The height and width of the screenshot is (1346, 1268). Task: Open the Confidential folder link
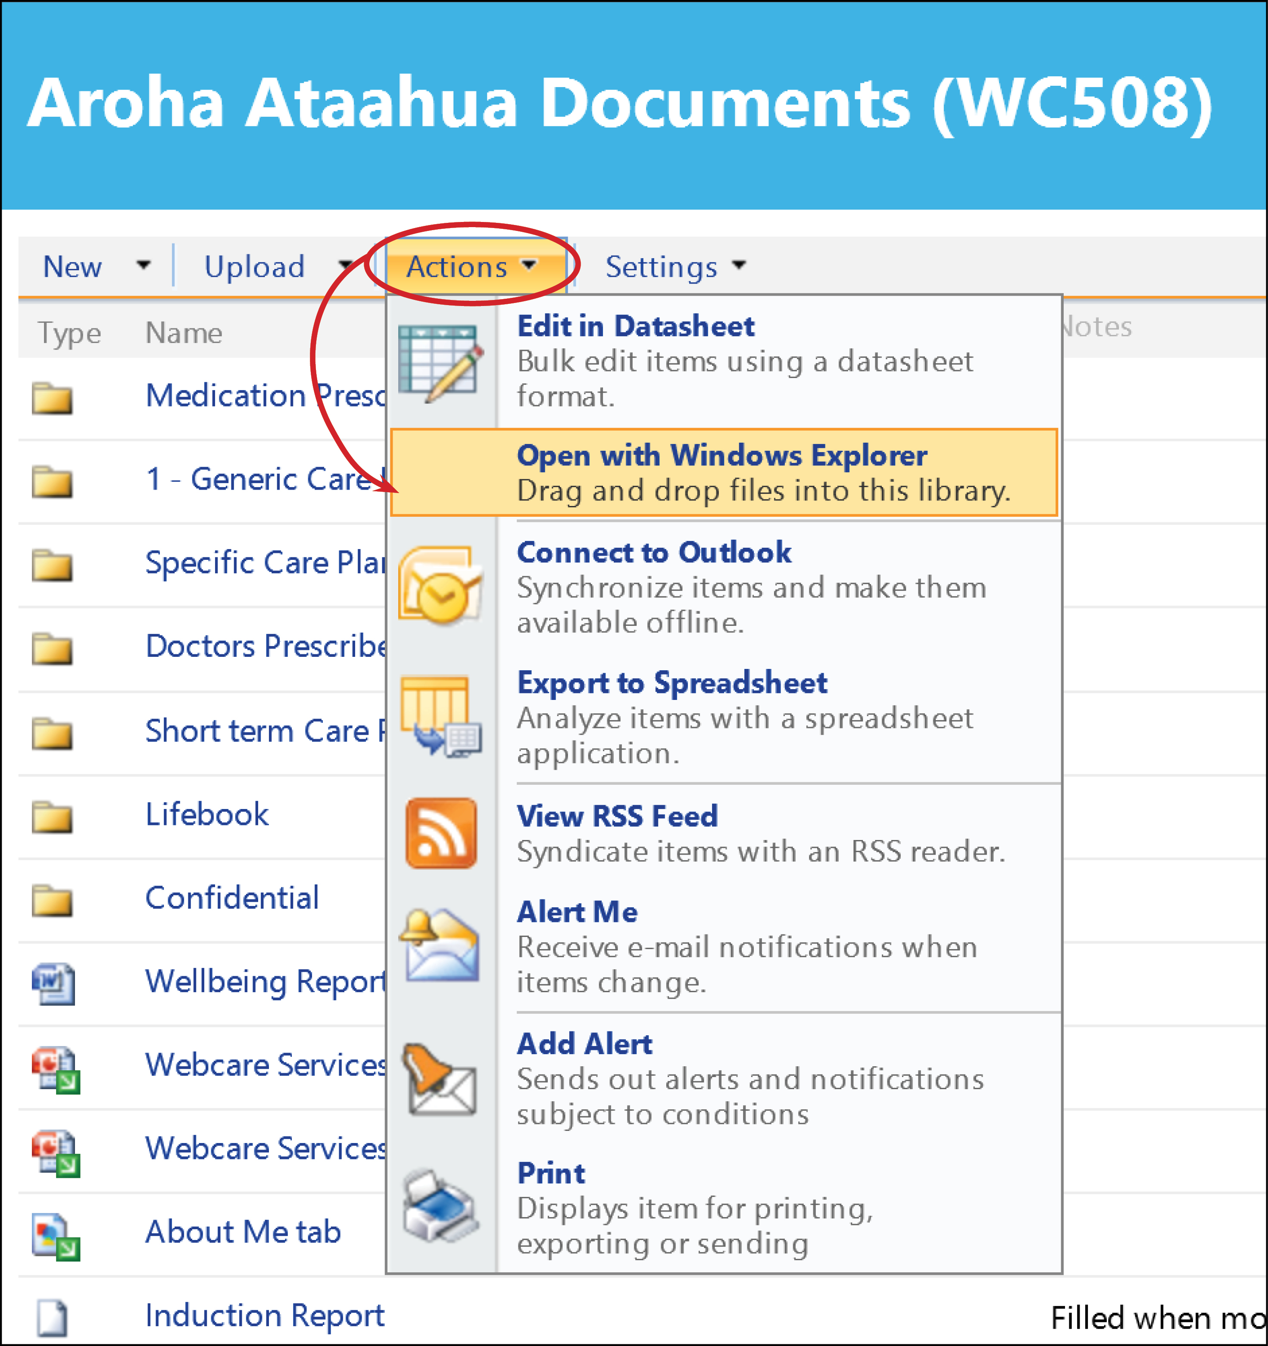coord(232,898)
